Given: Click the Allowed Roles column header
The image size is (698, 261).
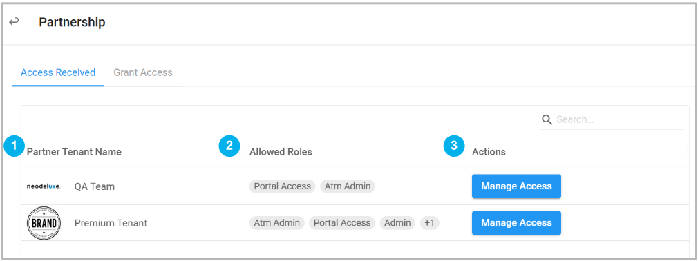Looking at the screenshot, I should click(x=281, y=152).
